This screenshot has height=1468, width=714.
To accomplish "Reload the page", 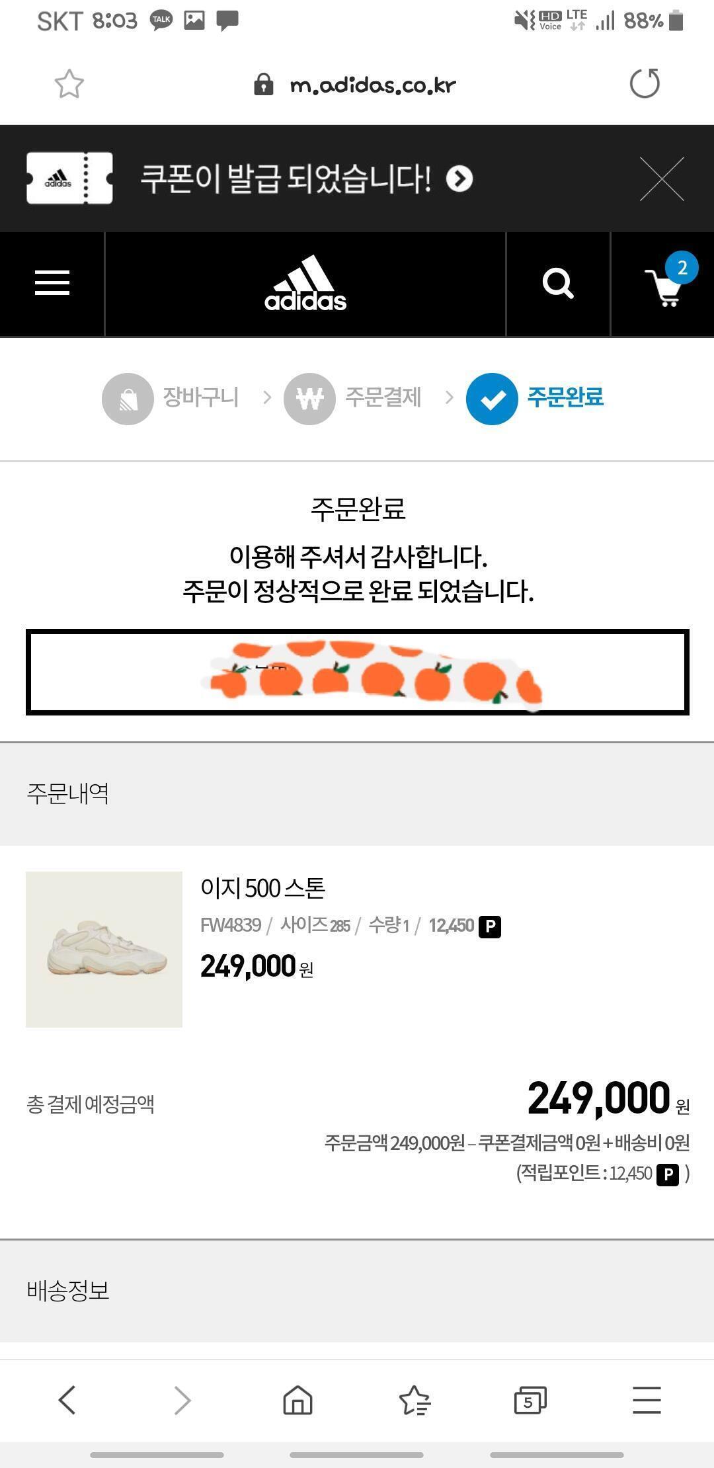I will pyautogui.click(x=645, y=84).
